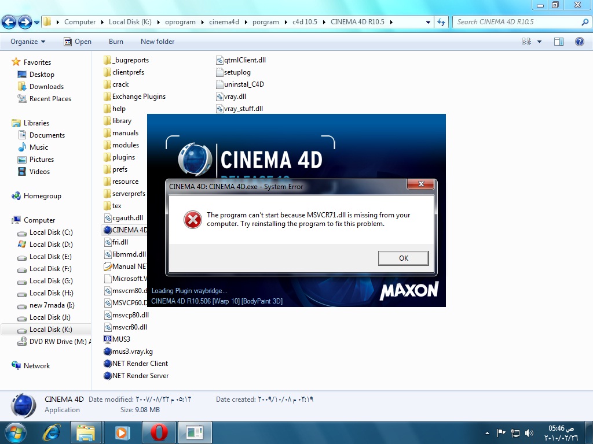The width and height of the screenshot is (593, 444).
Task: Open Help with the question mark icon
Action: coord(579,42)
